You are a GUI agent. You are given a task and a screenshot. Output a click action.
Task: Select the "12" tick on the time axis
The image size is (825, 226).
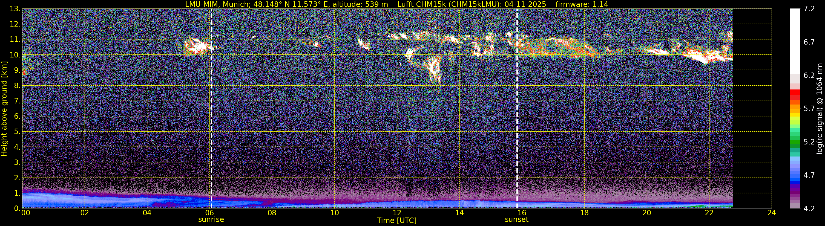397,213
